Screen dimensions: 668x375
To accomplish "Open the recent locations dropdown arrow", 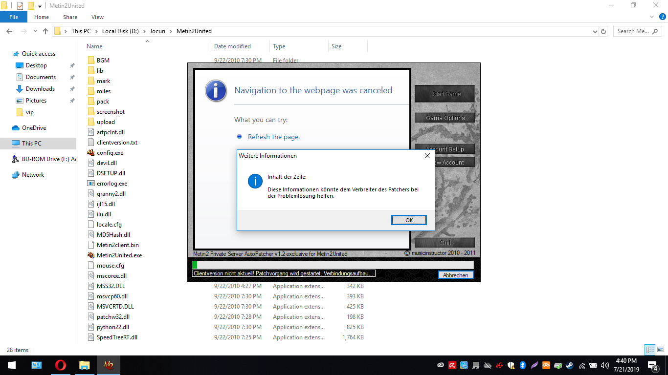I will [34, 32].
